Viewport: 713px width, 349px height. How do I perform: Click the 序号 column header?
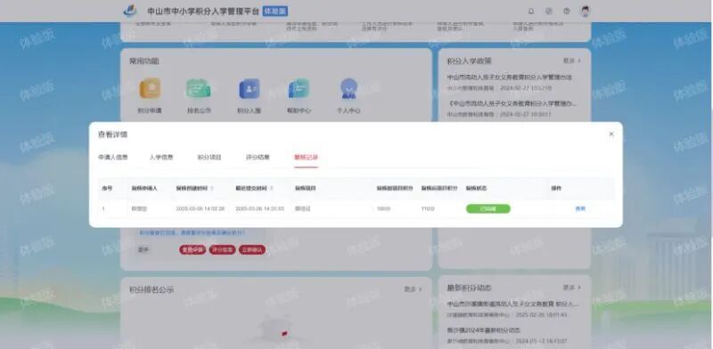point(107,188)
